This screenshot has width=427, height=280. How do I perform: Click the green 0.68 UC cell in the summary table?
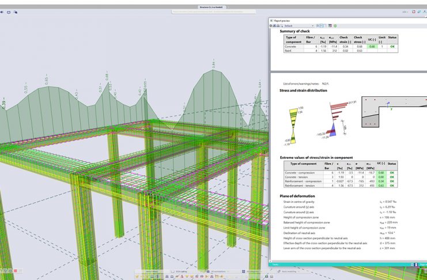point(373,47)
